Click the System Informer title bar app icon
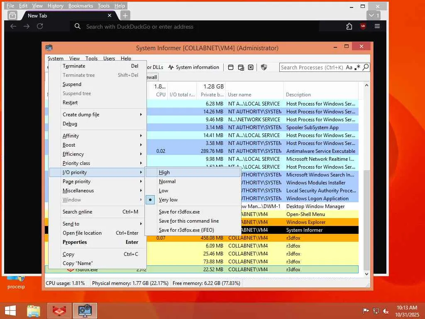The height and width of the screenshot is (319, 425). (x=49, y=48)
